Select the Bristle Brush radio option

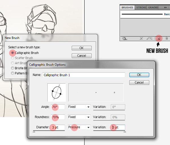12,68
